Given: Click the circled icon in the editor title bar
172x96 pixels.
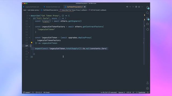Looking at the screenshot, I should (136, 7).
